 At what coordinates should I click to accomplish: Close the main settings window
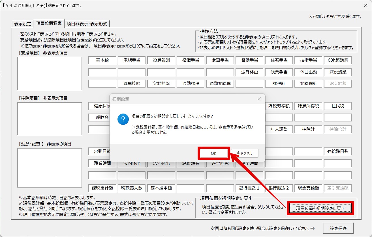click(365, 5)
